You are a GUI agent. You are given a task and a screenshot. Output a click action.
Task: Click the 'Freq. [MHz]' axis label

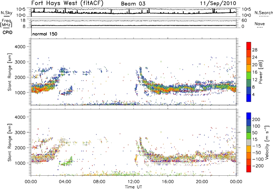pos(6,23)
